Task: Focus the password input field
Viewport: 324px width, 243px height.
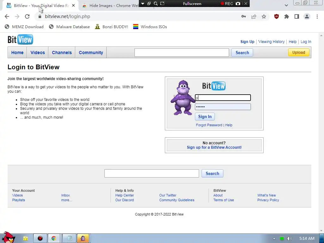Action: point(223,107)
